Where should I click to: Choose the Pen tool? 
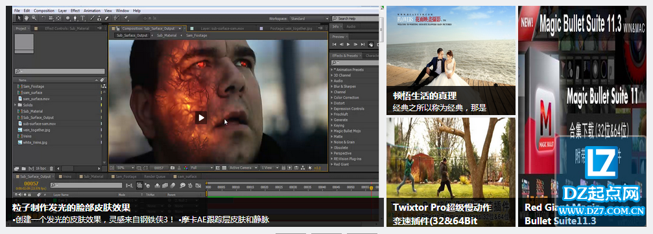(x=75, y=18)
